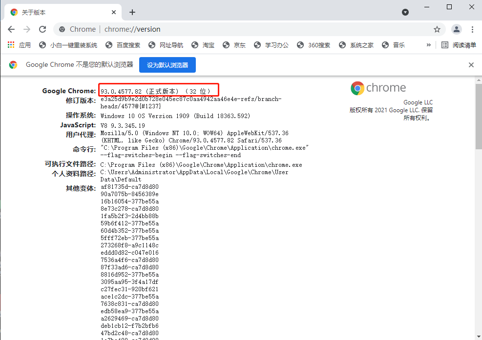The height and width of the screenshot is (340, 482).
Task: Click the address bar with chrome://version
Action: (x=249, y=29)
